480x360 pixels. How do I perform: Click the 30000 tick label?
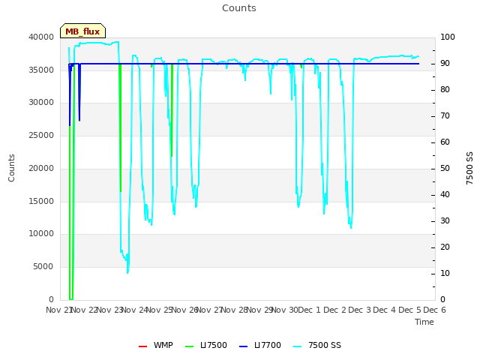[41, 103]
